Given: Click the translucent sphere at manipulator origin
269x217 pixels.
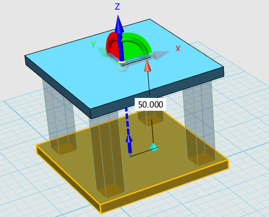Looking at the screenshot, I should coord(122,67).
